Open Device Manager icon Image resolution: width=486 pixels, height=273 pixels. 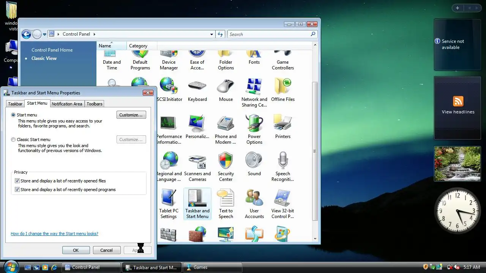pyautogui.click(x=169, y=61)
